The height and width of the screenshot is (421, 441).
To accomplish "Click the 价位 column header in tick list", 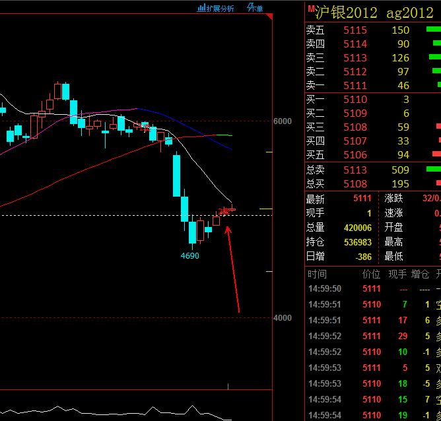I will (x=371, y=274).
